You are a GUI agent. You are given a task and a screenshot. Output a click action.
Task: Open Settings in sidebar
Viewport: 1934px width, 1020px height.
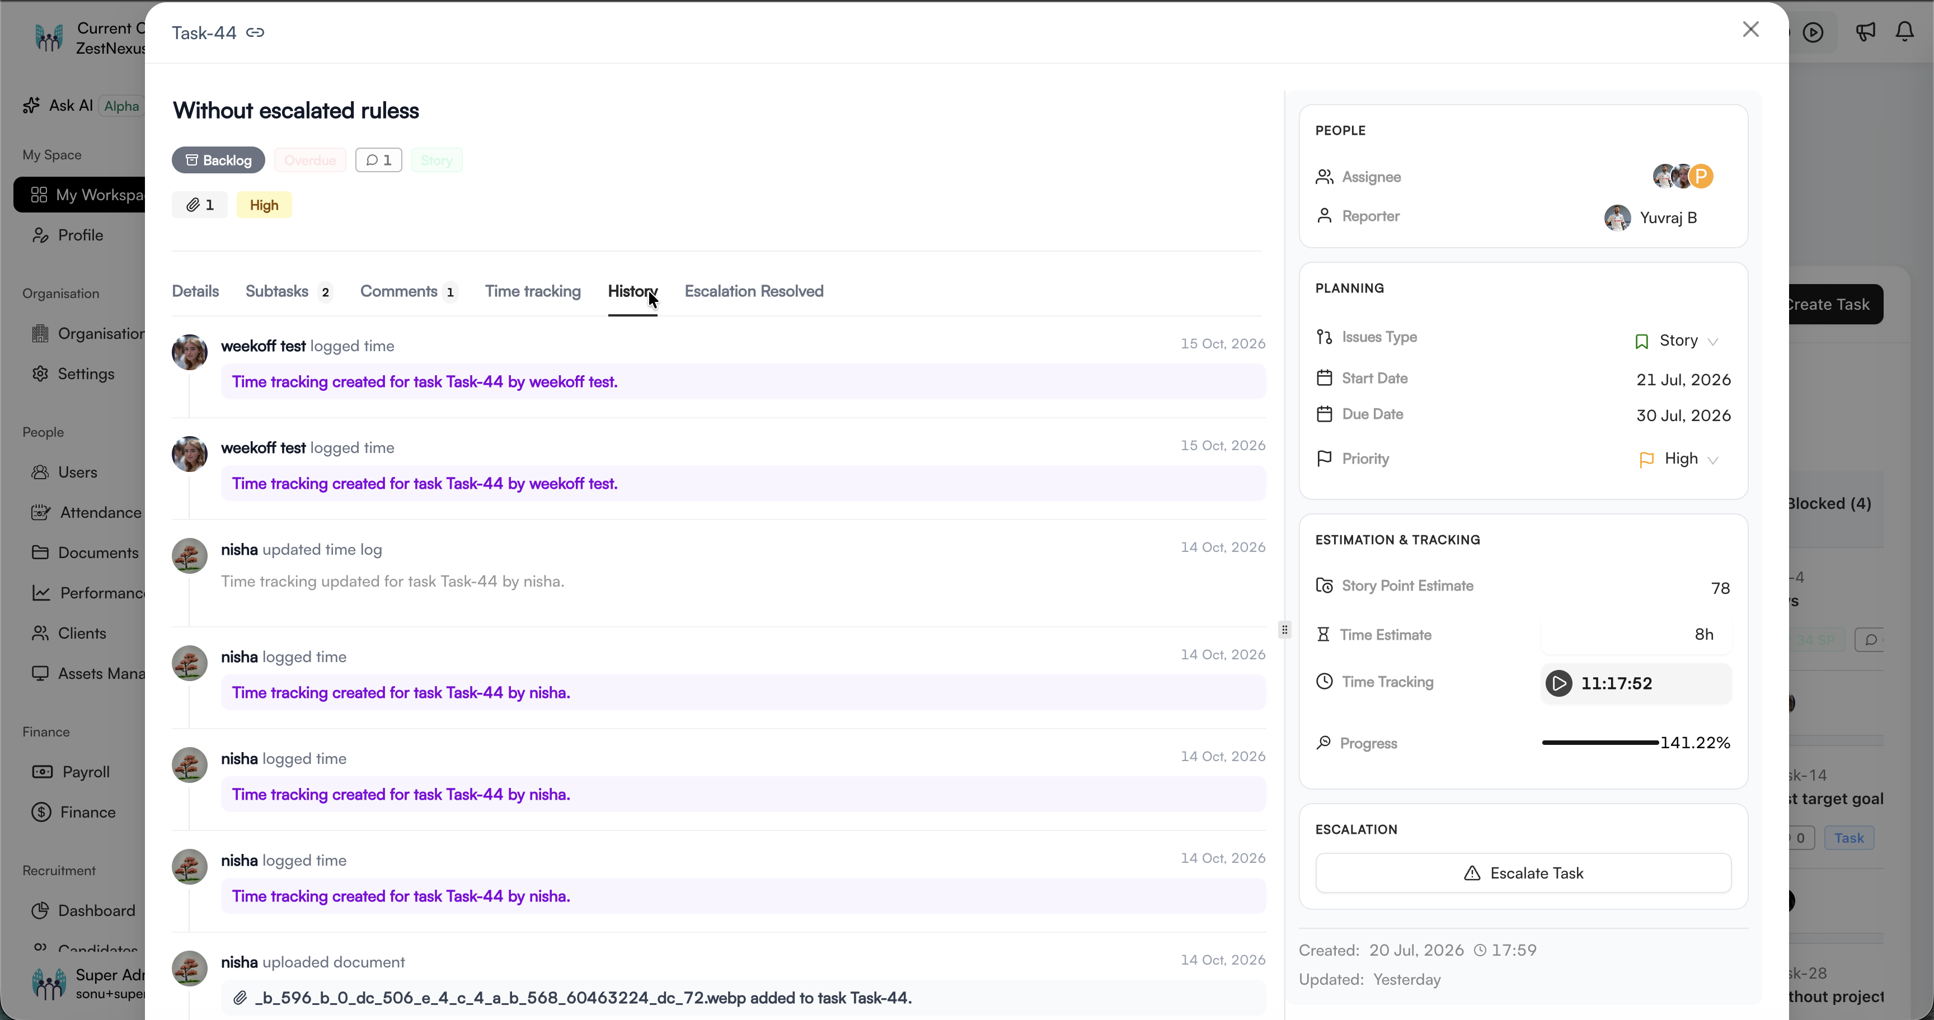point(73,374)
